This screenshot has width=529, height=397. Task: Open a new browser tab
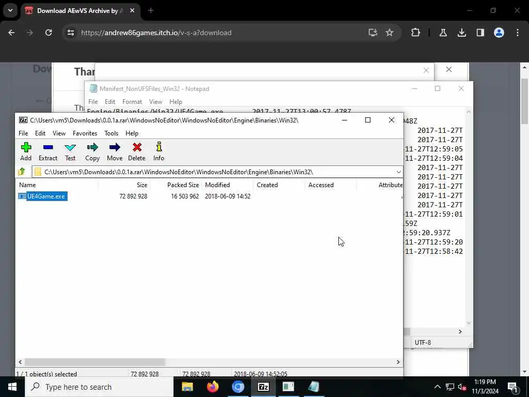point(151,10)
